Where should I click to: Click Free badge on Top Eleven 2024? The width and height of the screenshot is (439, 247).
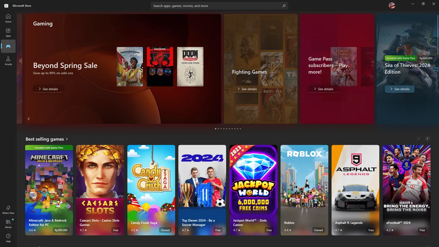(218, 230)
